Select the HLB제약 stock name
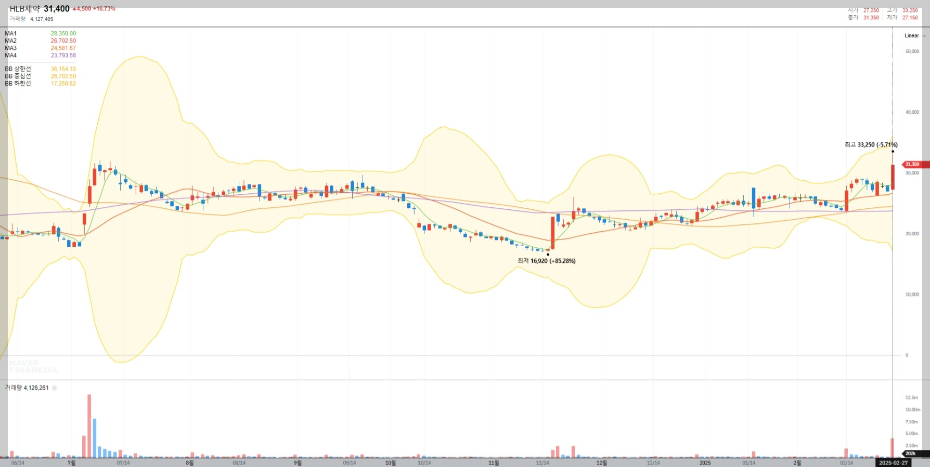The width and height of the screenshot is (930, 467). [x=24, y=9]
